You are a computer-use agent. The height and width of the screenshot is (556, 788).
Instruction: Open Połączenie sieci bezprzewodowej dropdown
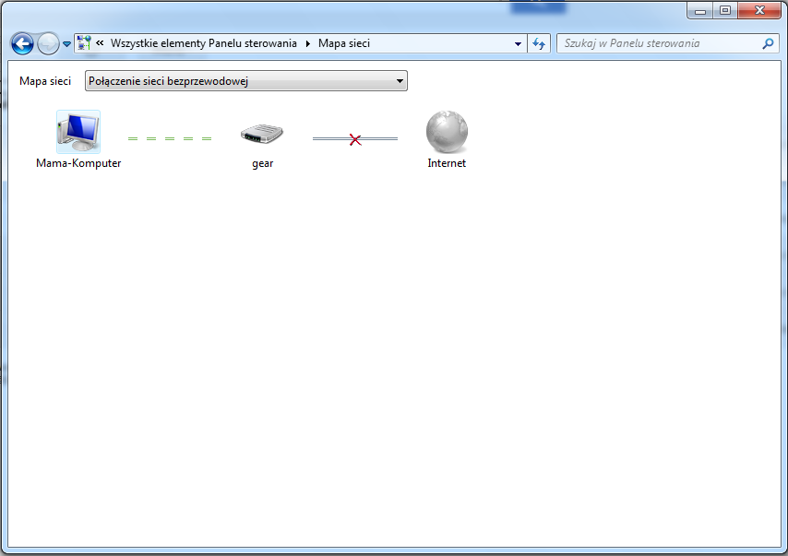coord(246,81)
